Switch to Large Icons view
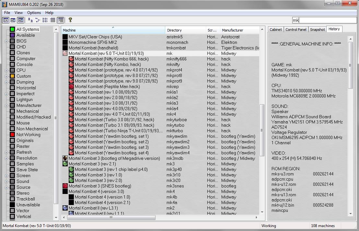 (x=30, y=20)
